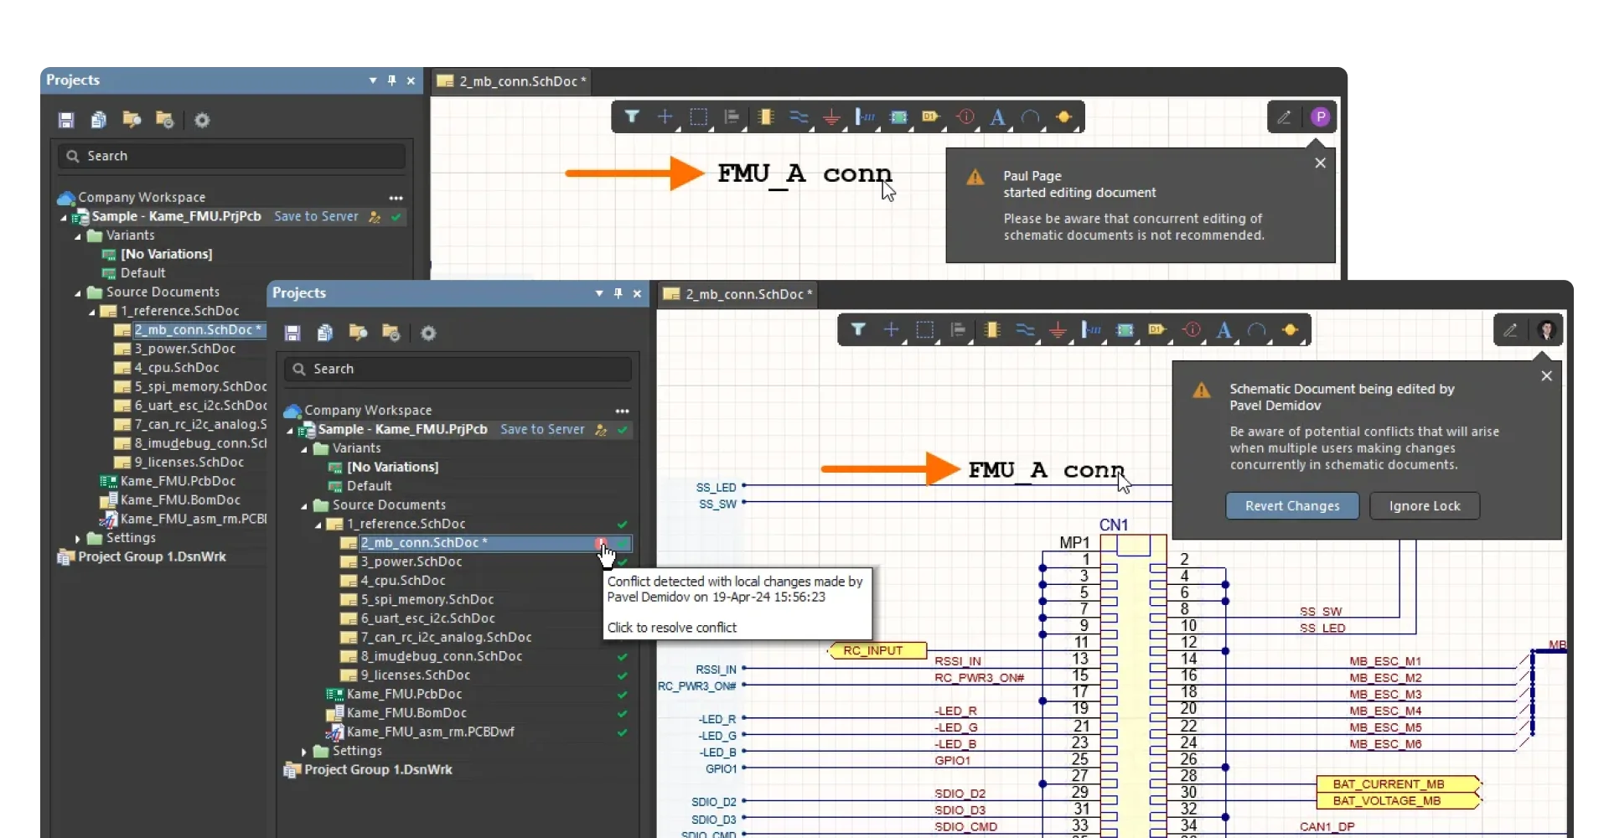1609x838 pixels.
Task: Collapse Variants folder in front Projects panel
Action: point(304,449)
